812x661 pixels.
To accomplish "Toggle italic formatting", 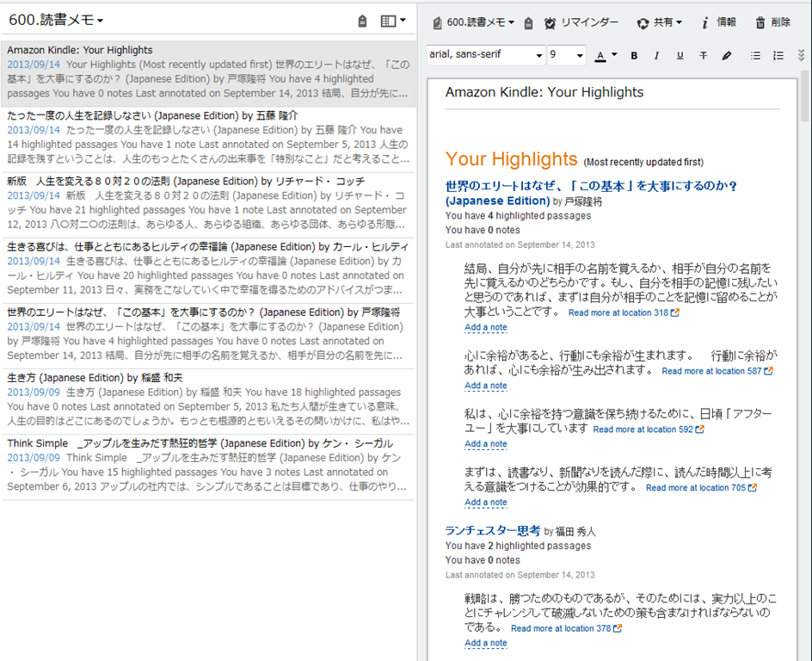I will 656,55.
